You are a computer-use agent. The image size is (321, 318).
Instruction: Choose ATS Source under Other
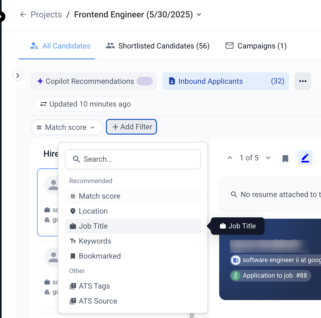tap(133, 301)
